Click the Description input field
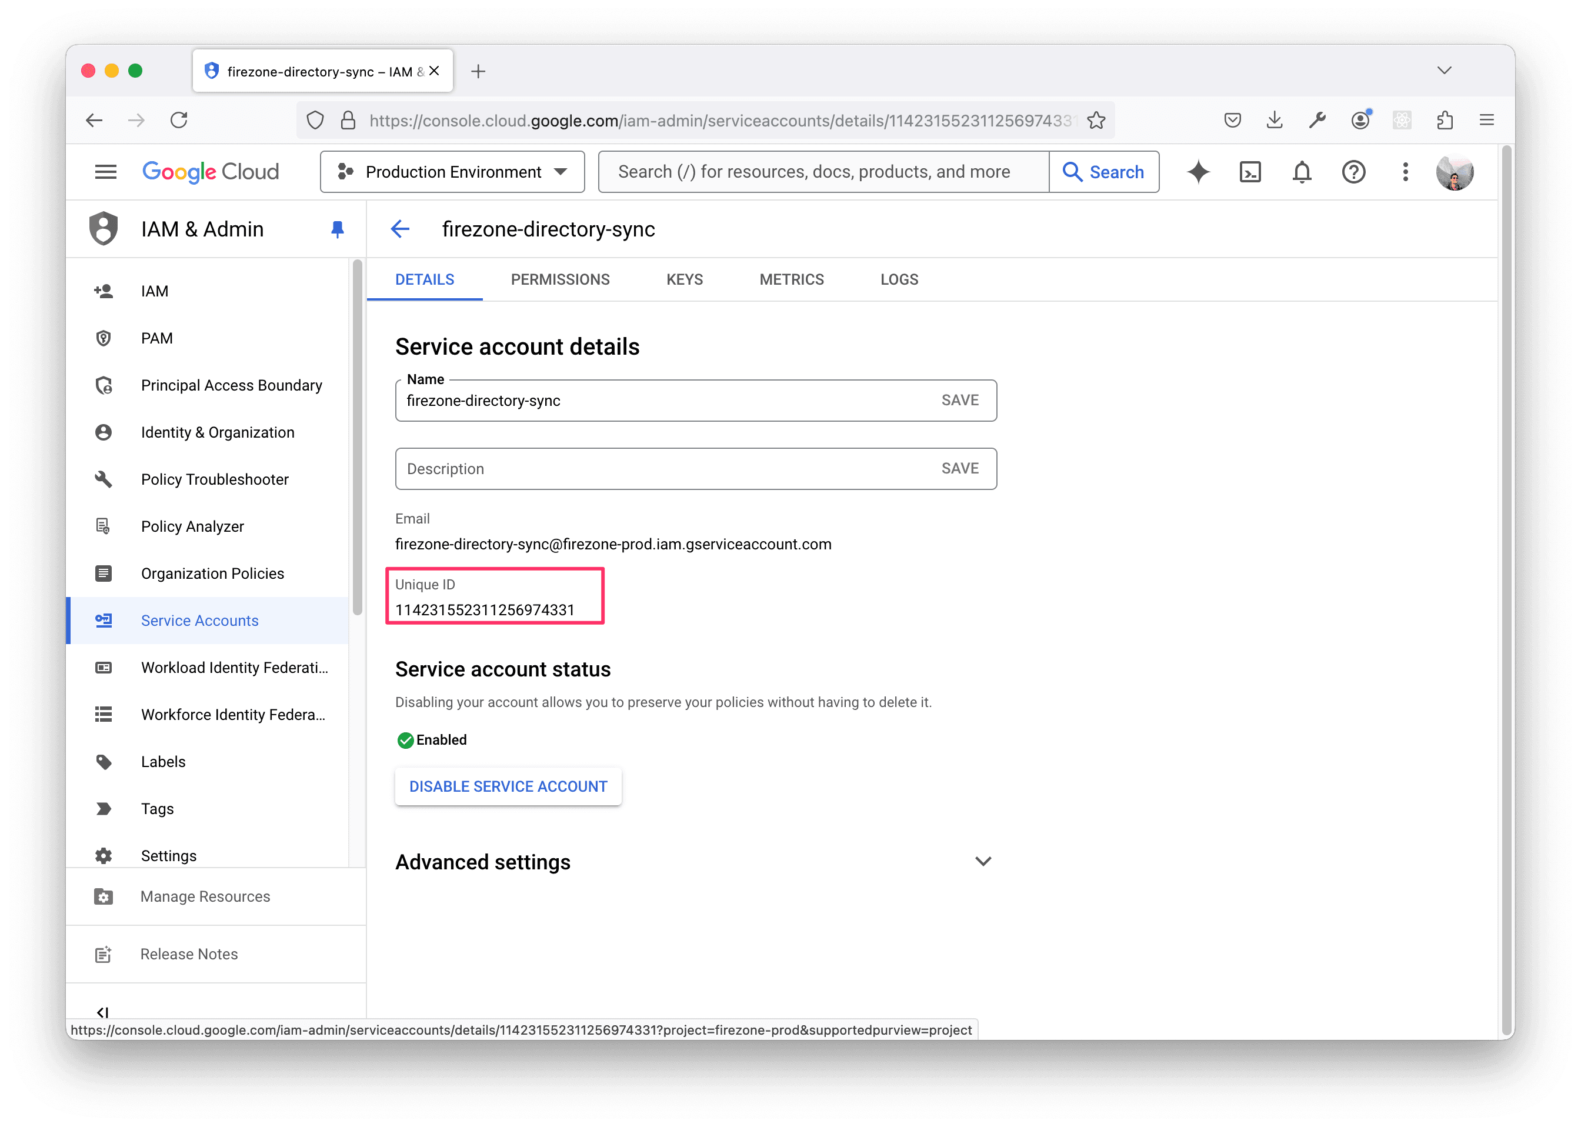1581x1127 pixels. 695,468
